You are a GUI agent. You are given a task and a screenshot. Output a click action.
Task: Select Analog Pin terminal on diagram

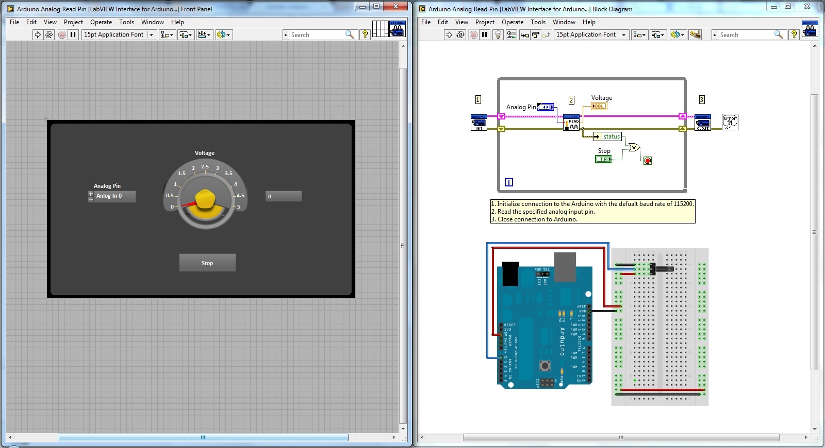tap(546, 107)
